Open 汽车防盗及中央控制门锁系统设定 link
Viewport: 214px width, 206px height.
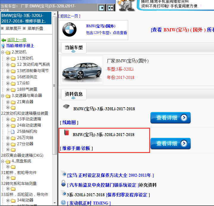point(103,185)
